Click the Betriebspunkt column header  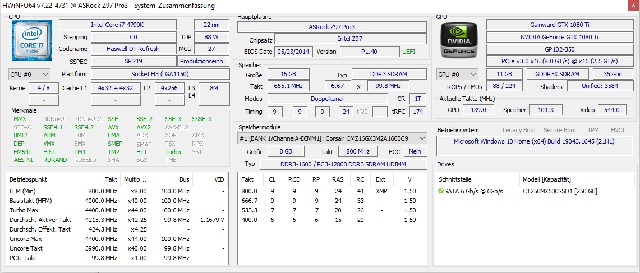(28, 179)
